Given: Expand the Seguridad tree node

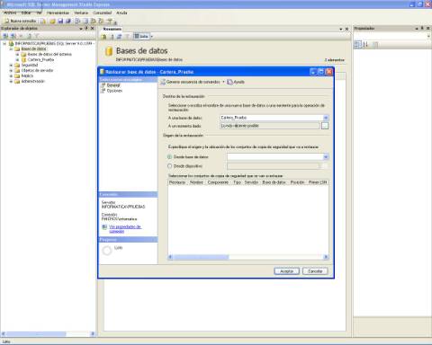Looking at the screenshot, I should (x=11, y=65).
